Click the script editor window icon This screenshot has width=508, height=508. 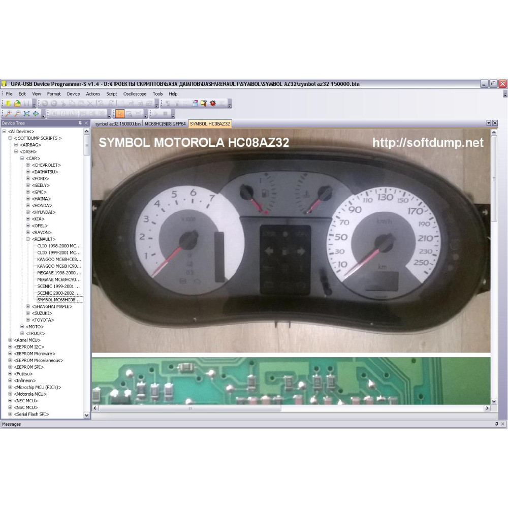195,103
